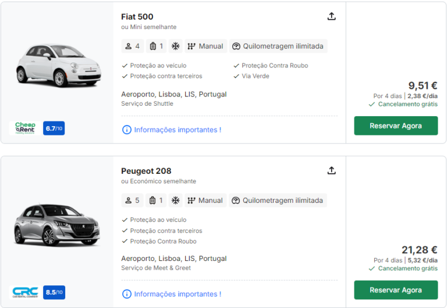Click the 6.7/10 rating badge
The width and height of the screenshot is (447, 308).
point(54,128)
